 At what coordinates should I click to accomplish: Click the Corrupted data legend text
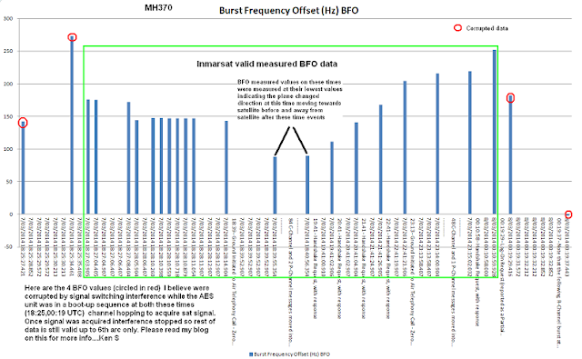(487, 28)
